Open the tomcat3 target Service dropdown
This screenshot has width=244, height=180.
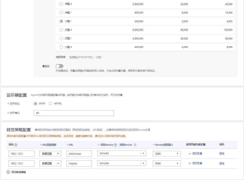click(x=122, y=153)
